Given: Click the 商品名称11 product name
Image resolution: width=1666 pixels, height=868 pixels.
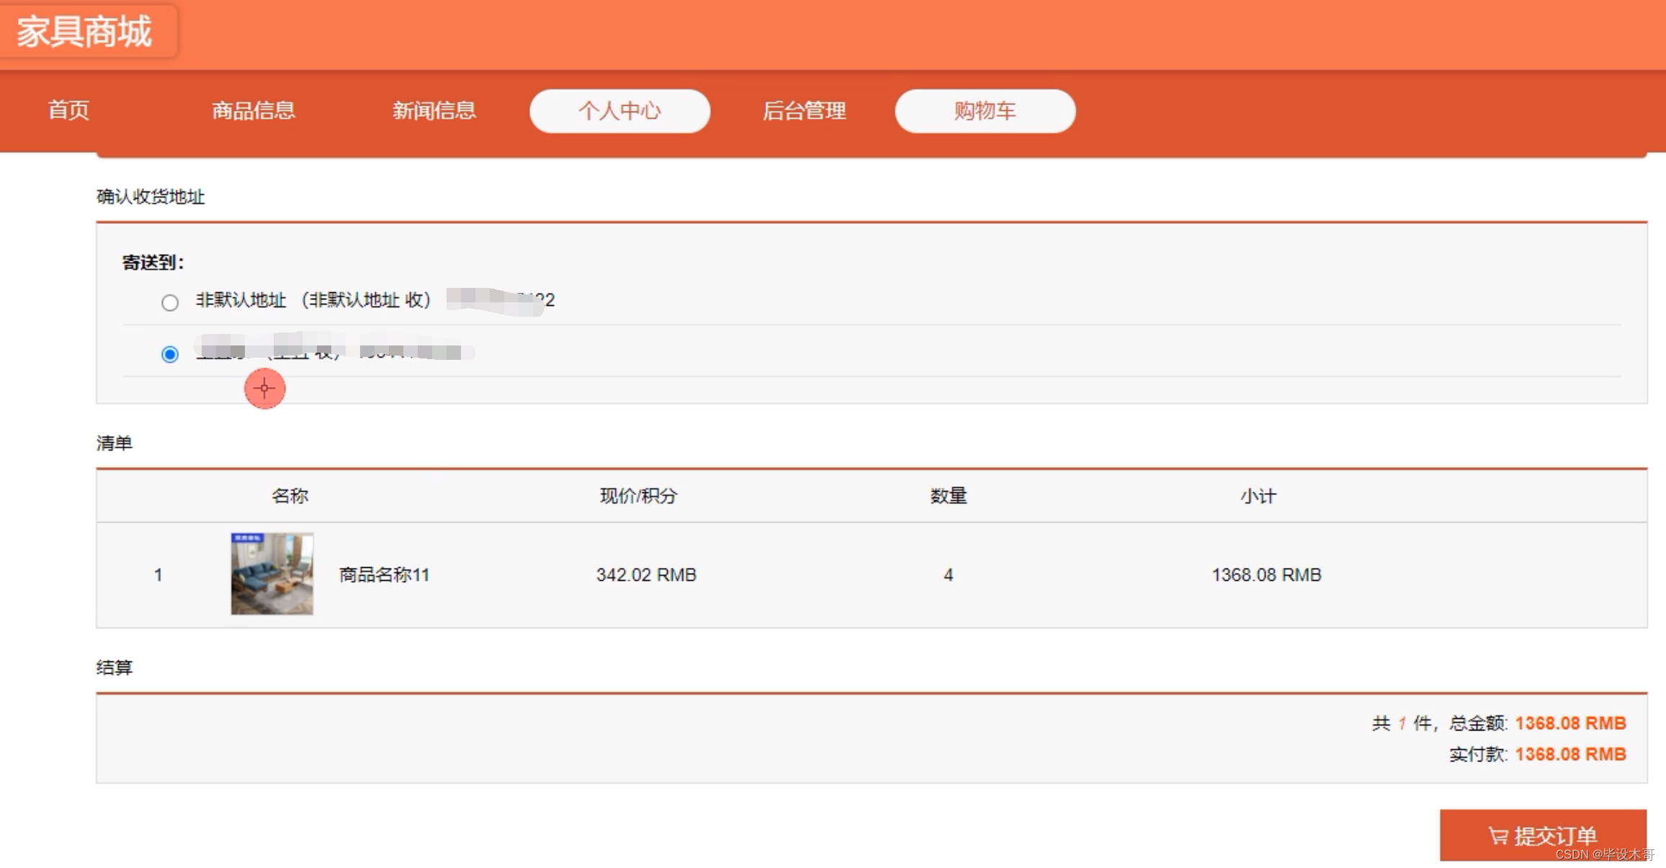Looking at the screenshot, I should [x=384, y=574].
